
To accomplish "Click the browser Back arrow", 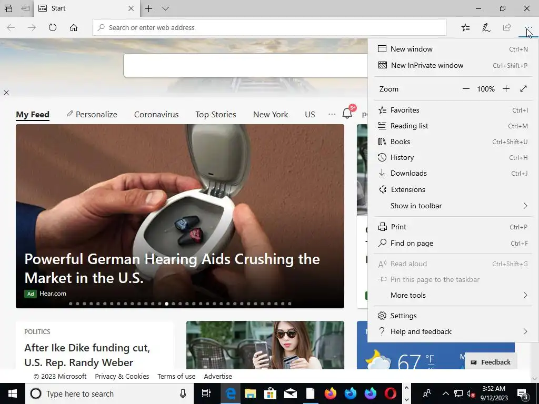I will click(x=11, y=27).
